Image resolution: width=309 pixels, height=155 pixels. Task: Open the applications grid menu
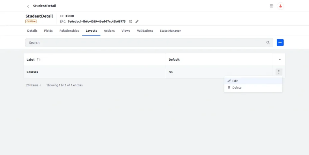pos(272,6)
